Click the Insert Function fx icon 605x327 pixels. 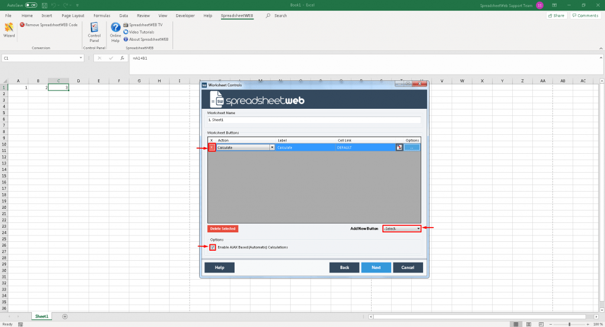point(122,58)
